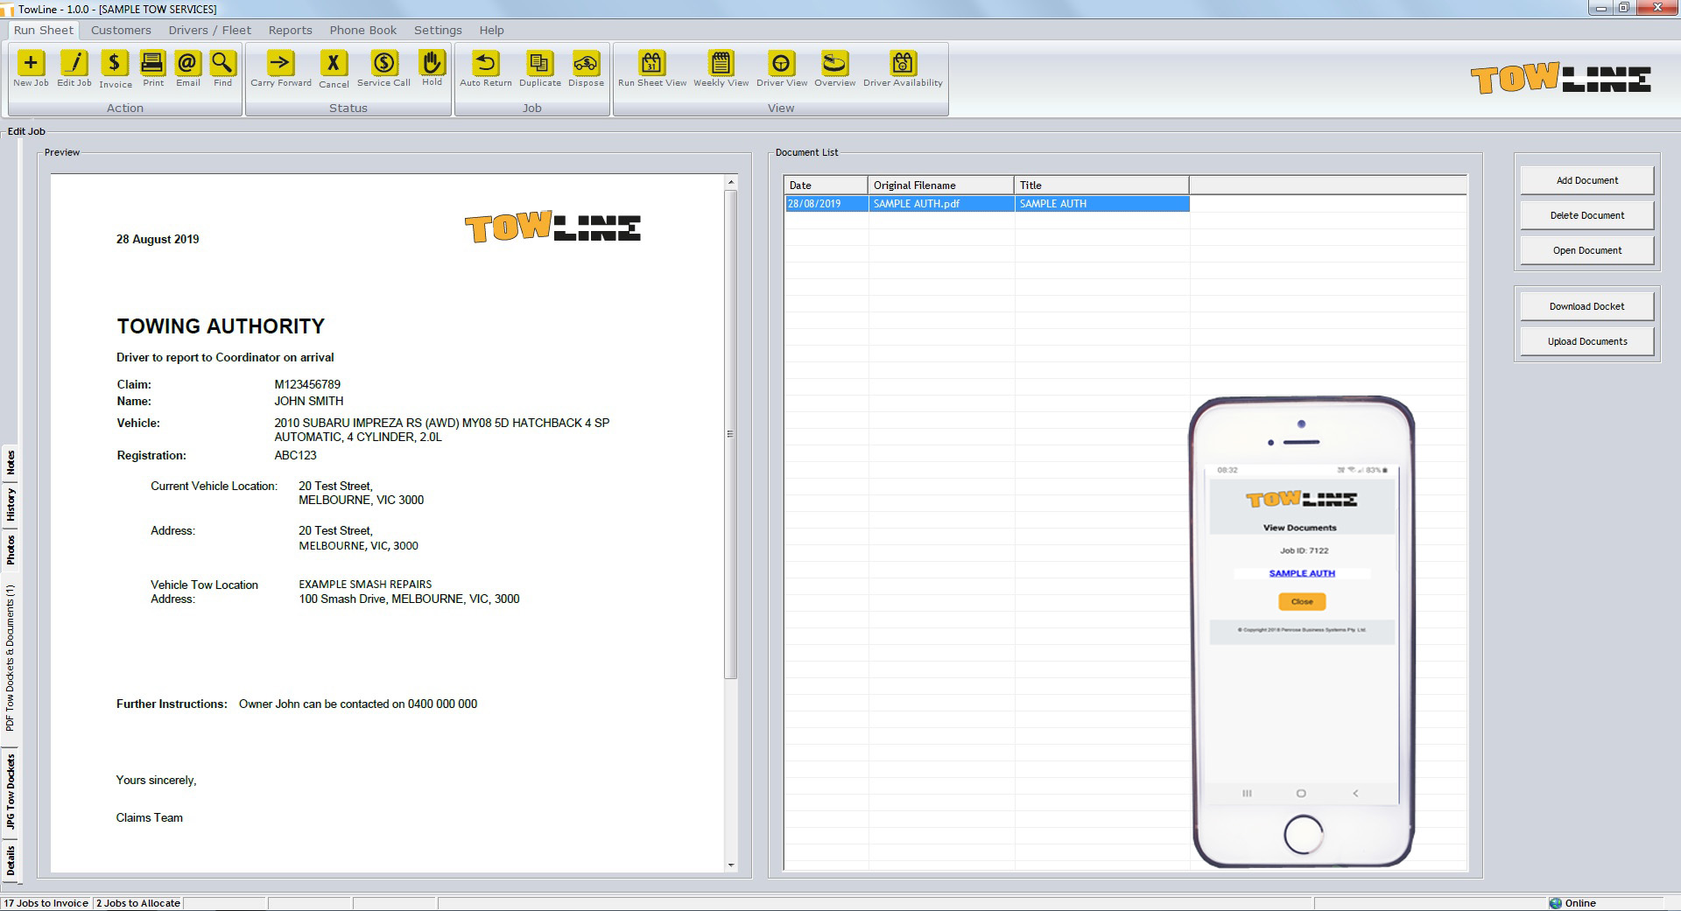Image resolution: width=1681 pixels, height=911 pixels.
Task: Click the Online status globe icon
Action: (1555, 903)
